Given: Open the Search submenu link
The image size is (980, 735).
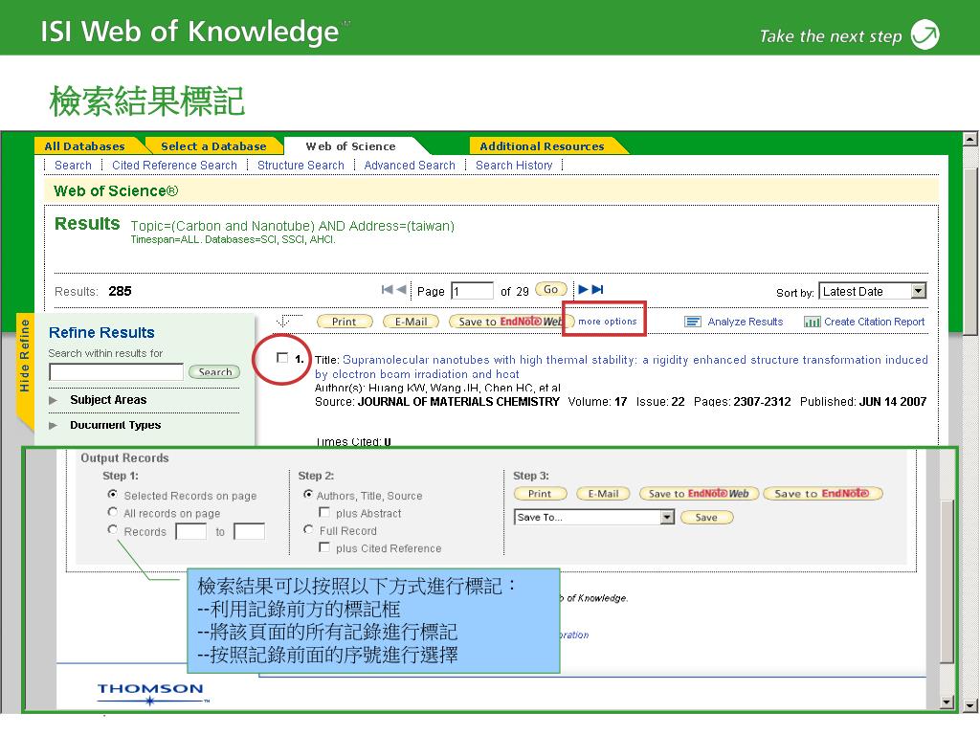Looking at the screenshot, I should pos(73,165).
